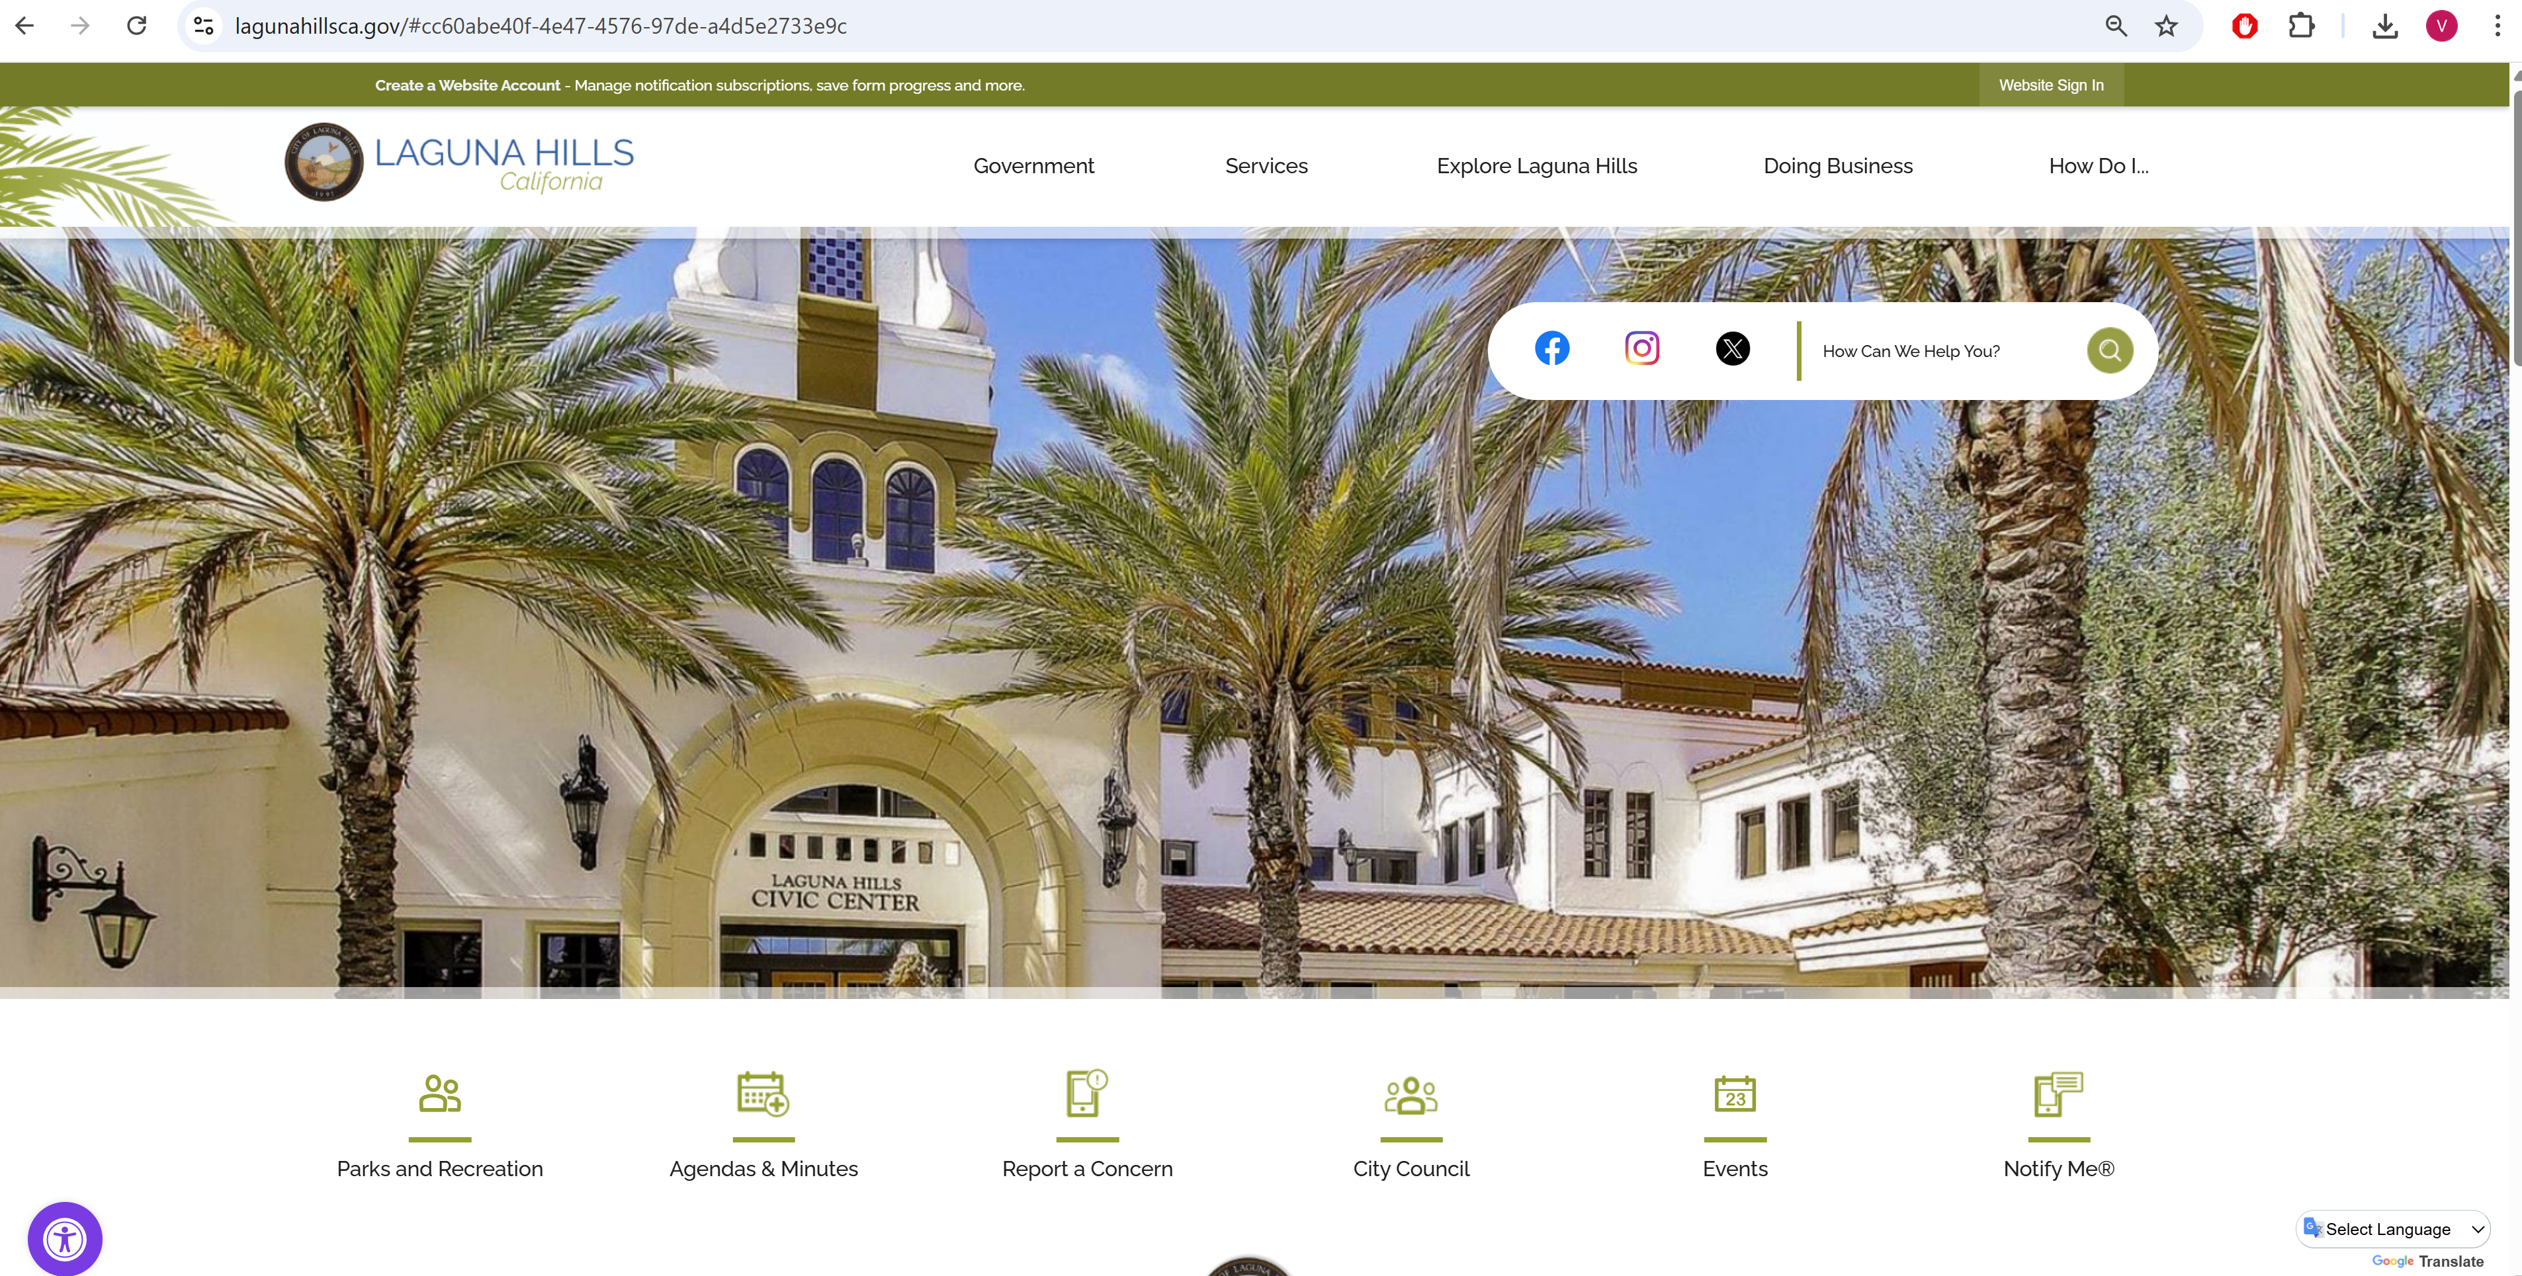The width and height of the screenshot is (2522, 1276).
Task: Bookmark page with the star icon
Action: pyautogui.click(x=2165, y=26)
